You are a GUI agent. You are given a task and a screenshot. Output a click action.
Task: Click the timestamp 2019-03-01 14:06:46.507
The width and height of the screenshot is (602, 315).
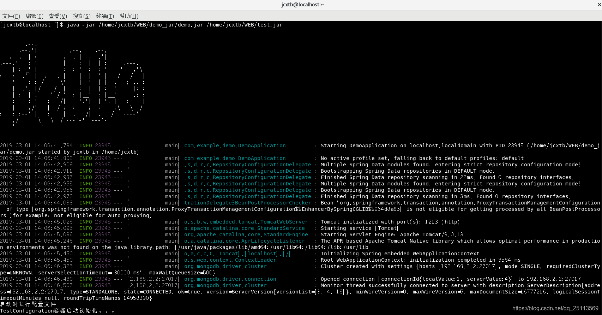click(x=36, y=285)
